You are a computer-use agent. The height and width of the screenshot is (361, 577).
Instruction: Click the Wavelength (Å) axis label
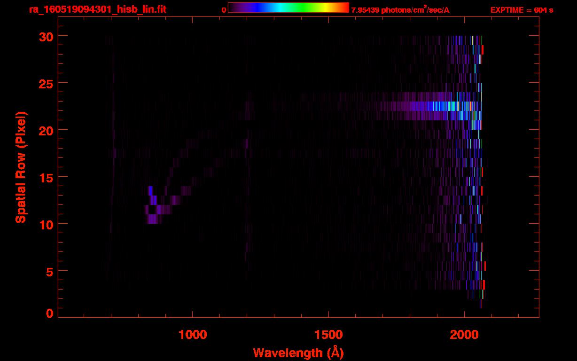click(298, 353)
